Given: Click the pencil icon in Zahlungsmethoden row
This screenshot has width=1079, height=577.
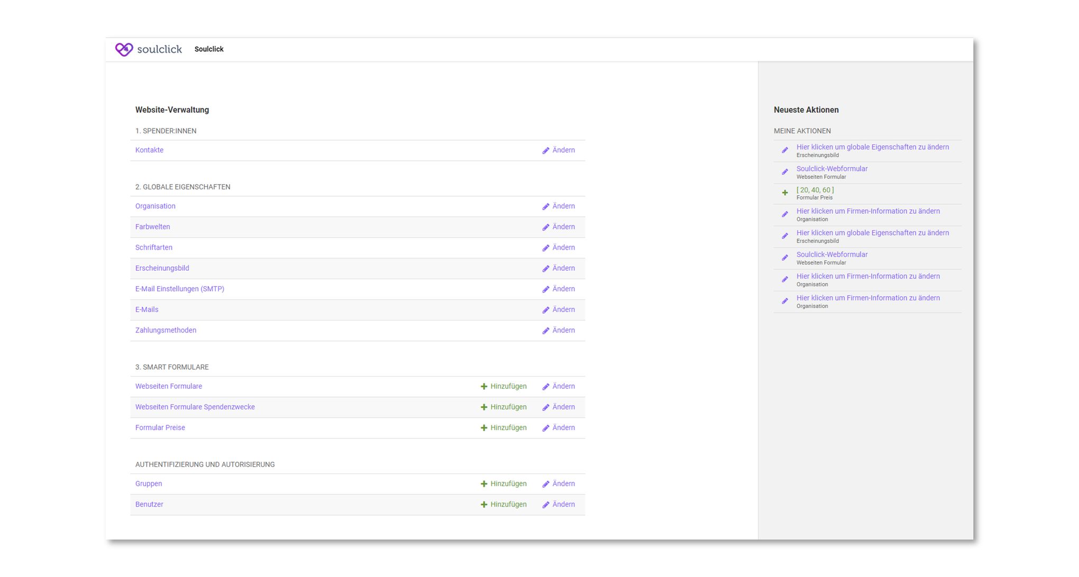Looking at the screenshot, I should tap(546, 331).
